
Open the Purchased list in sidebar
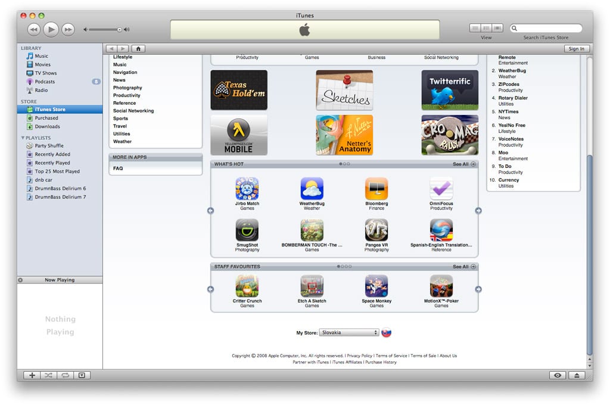(60, 118)
